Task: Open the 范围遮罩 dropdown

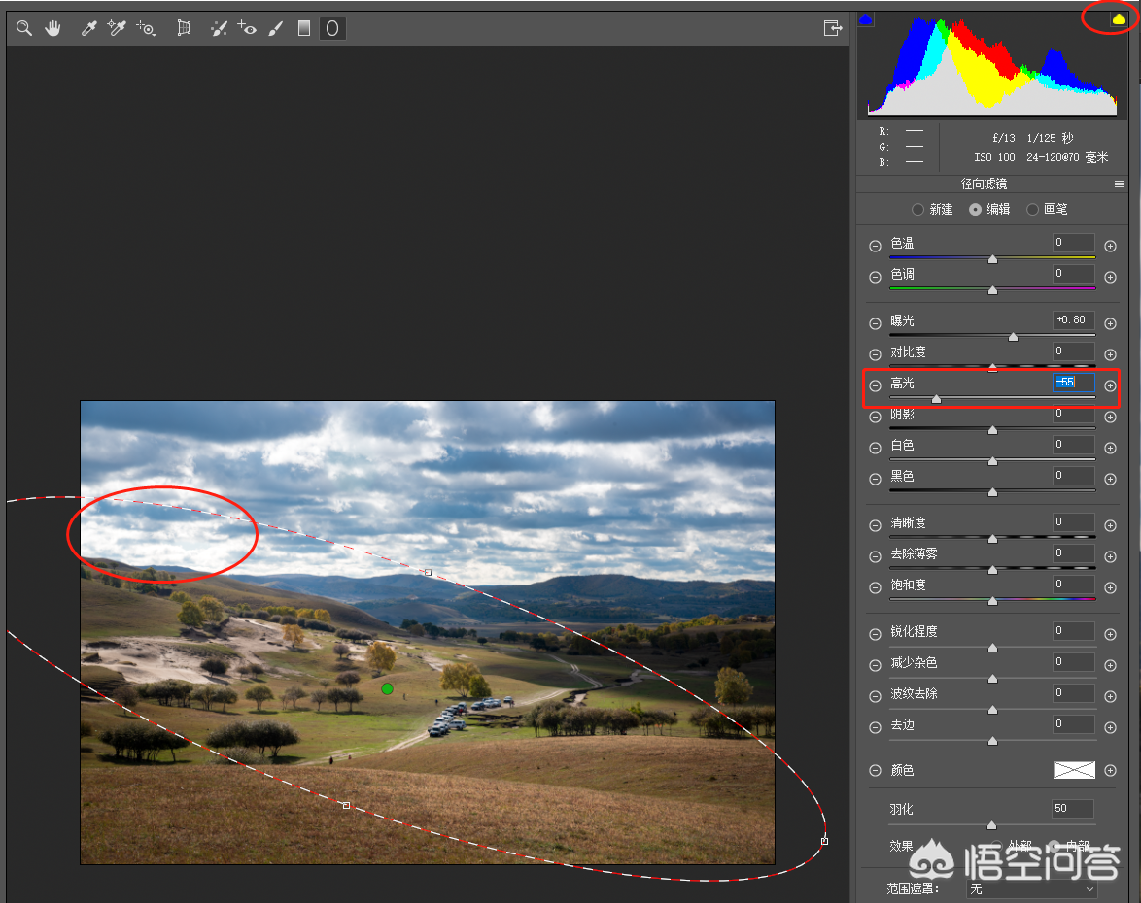Action: tap(1032, 889)
